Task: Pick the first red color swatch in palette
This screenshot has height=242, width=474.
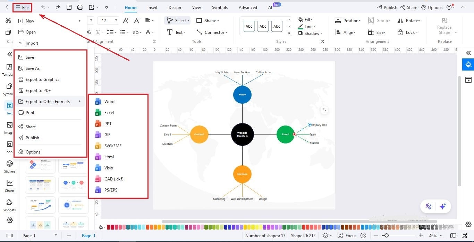Action: click(109, 227)
